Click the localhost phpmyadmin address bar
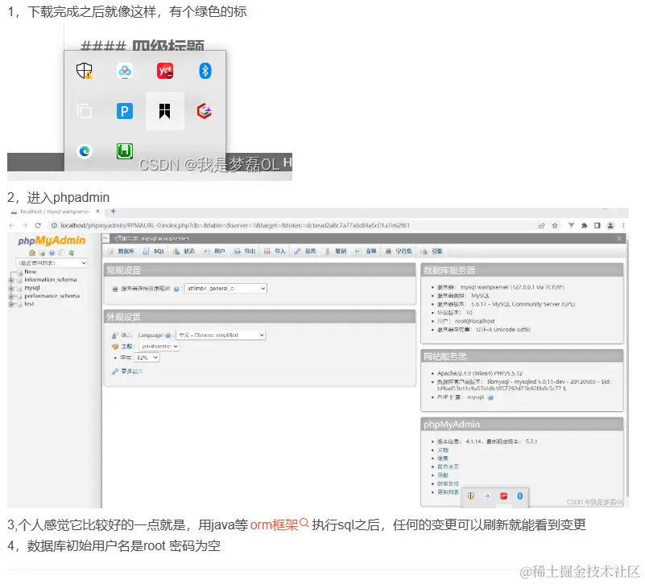This screenshot has height=584, width=645. point(234,225)
